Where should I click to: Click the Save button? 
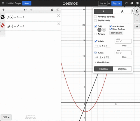(27, 3)
